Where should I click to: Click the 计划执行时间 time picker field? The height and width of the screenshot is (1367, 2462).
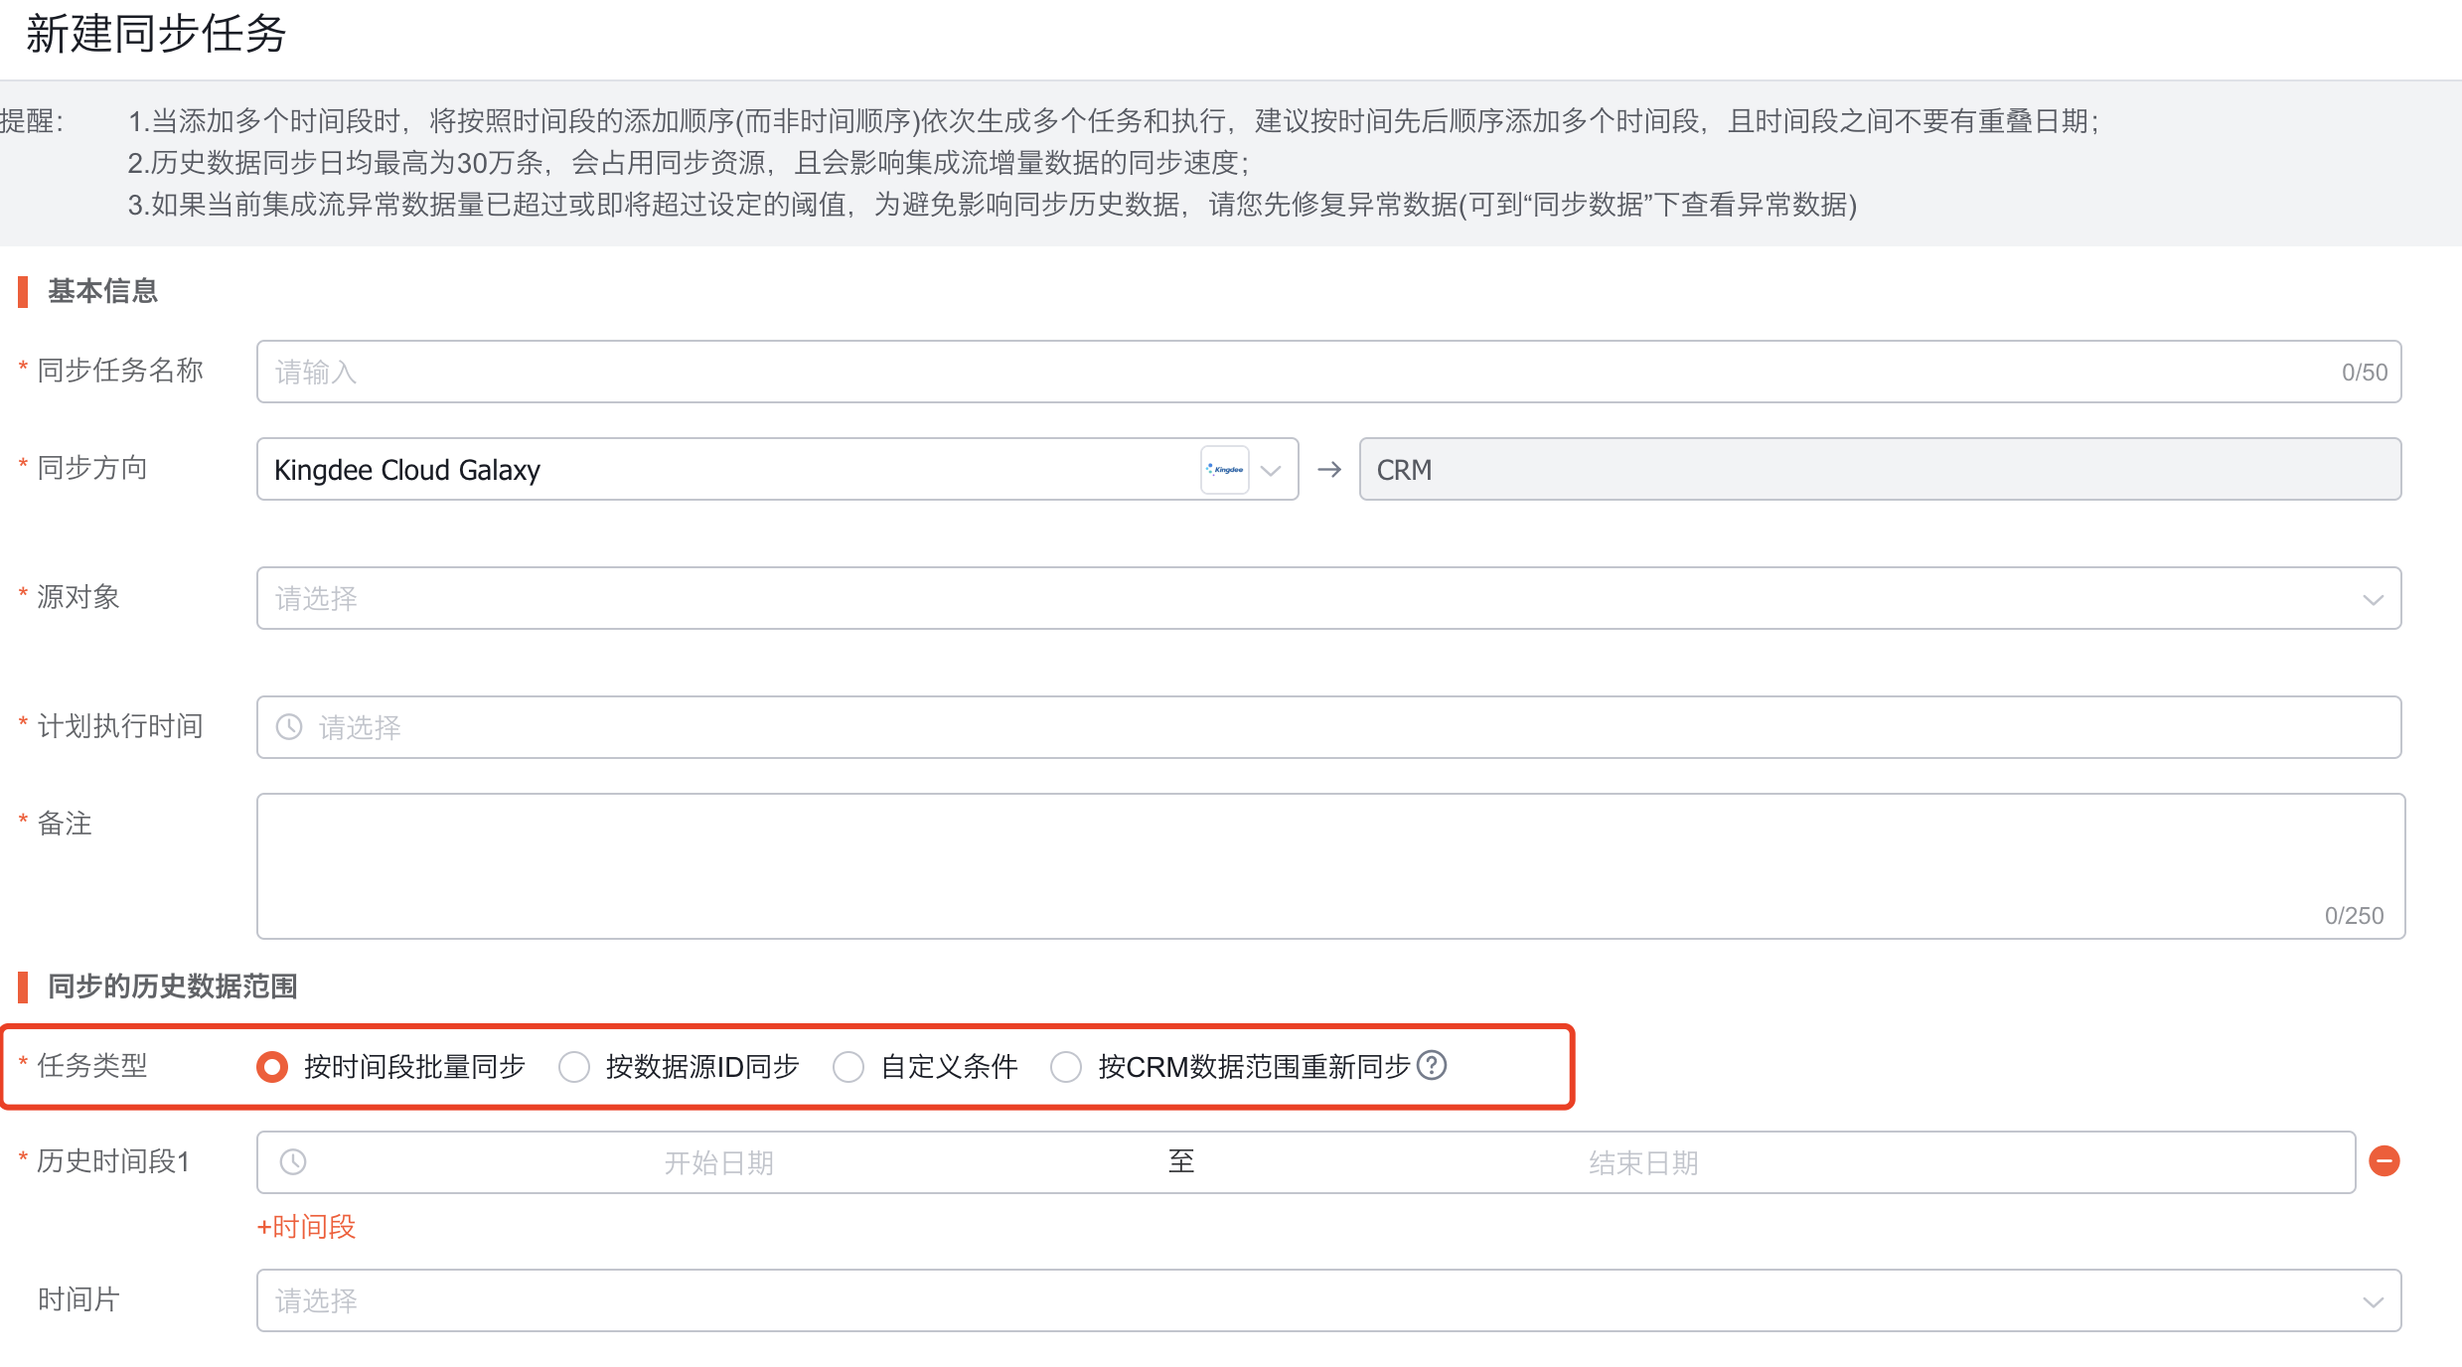1328,727
